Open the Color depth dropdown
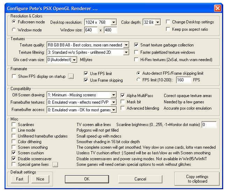 (x=158, y=22)
